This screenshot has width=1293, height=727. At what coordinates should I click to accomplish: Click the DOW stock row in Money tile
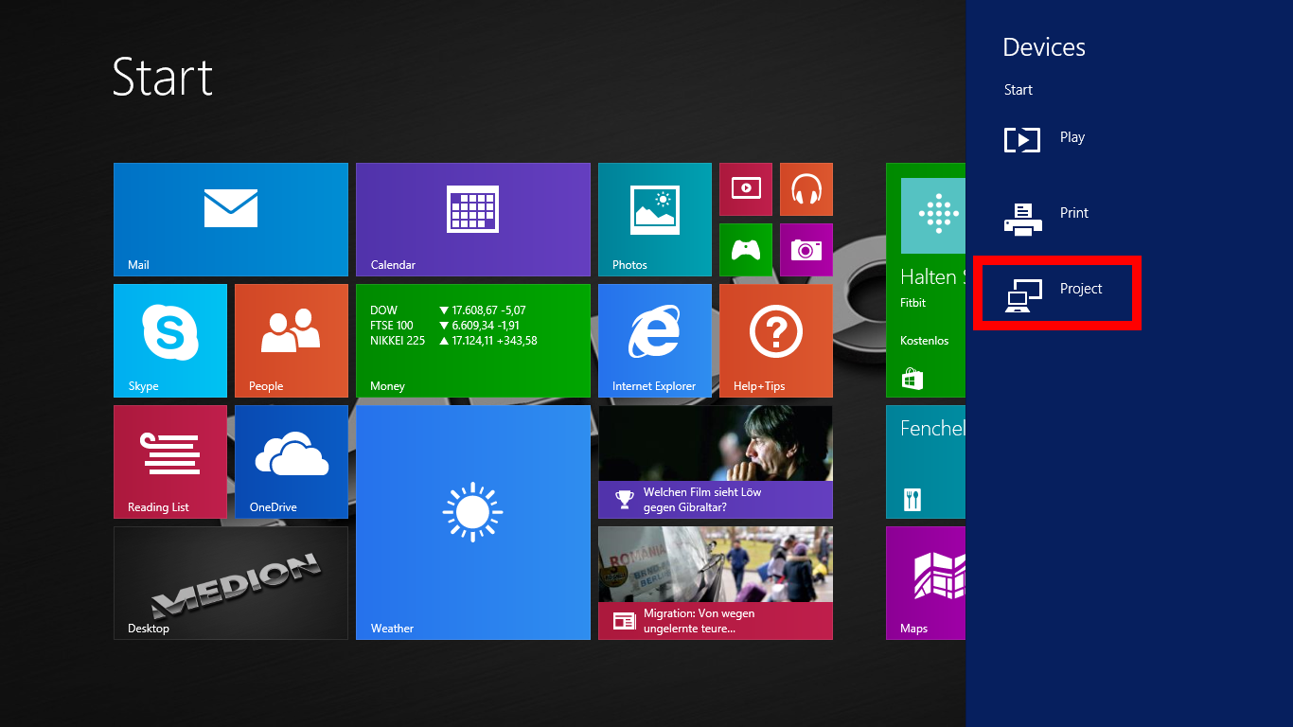click(x=448, y=310)
